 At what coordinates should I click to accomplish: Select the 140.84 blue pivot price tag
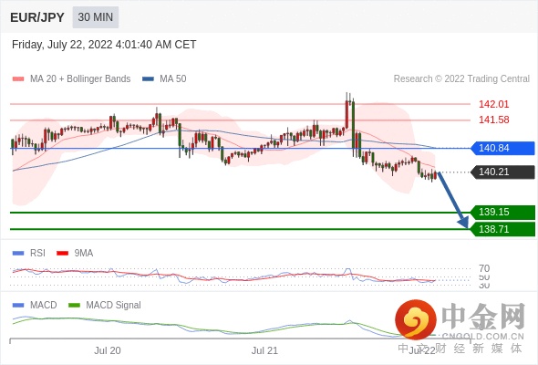[x=502, y=148]
